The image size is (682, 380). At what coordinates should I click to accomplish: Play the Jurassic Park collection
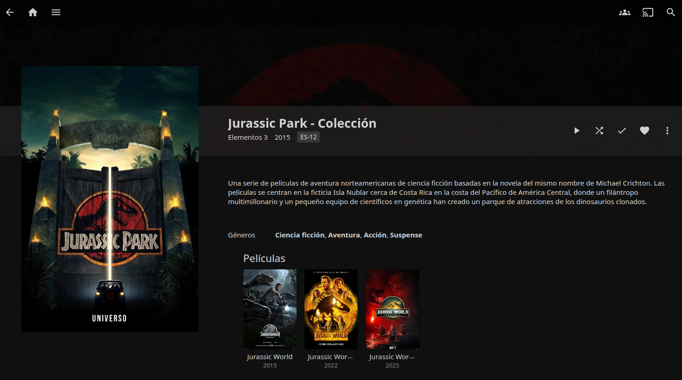pyautogui.click(x=577, y=131)
